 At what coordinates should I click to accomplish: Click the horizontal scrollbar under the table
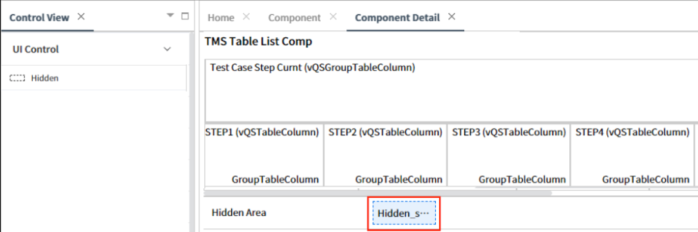coord(377,193)
